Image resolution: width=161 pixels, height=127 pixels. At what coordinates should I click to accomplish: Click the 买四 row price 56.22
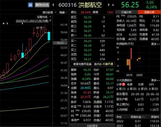(x=87, y=55)
